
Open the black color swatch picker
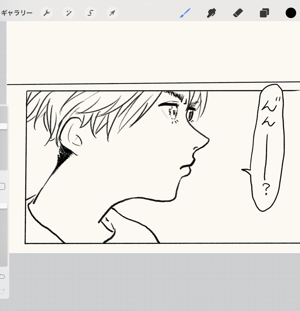291,13
